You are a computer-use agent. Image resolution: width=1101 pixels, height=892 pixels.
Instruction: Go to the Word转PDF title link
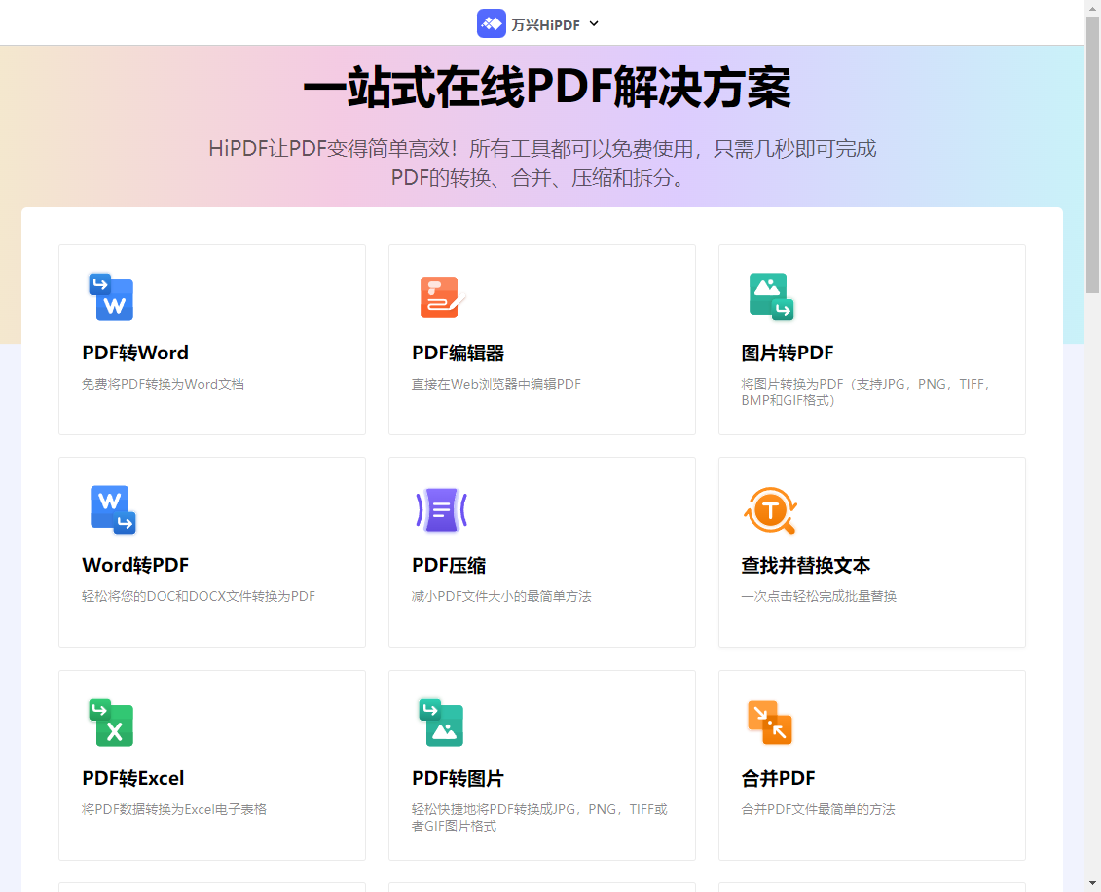point(135,566)
